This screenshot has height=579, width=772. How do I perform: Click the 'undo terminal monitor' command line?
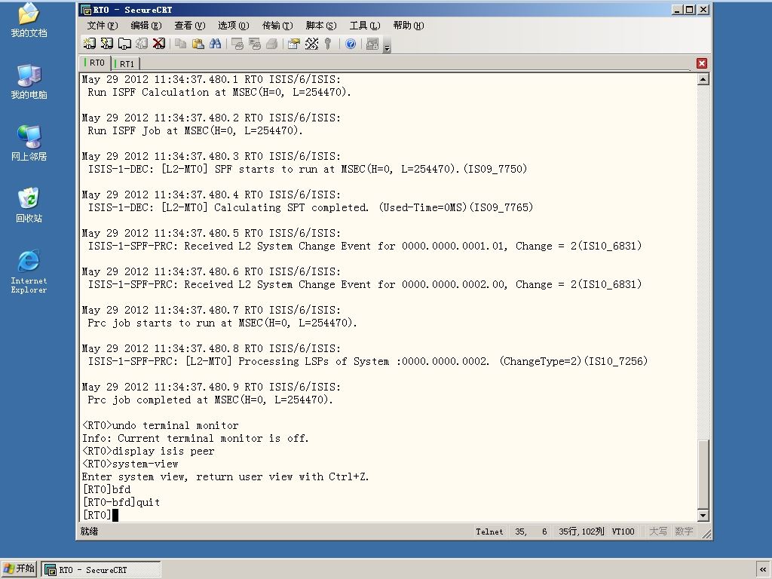point(160,425)
